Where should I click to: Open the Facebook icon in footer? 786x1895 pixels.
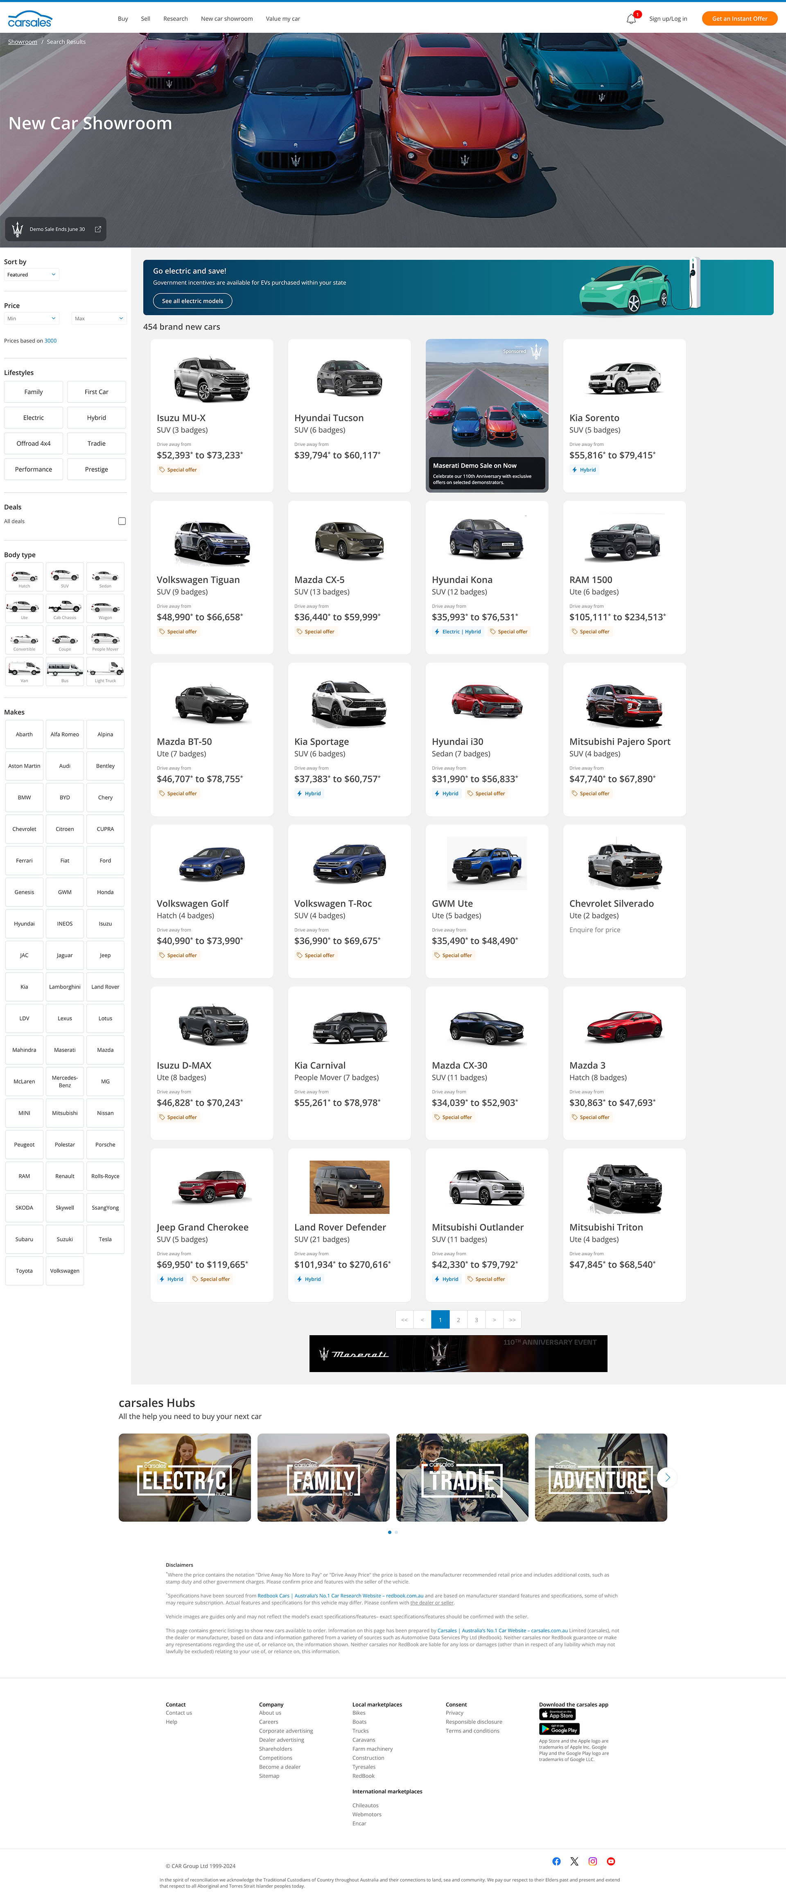coord(556,1861)
